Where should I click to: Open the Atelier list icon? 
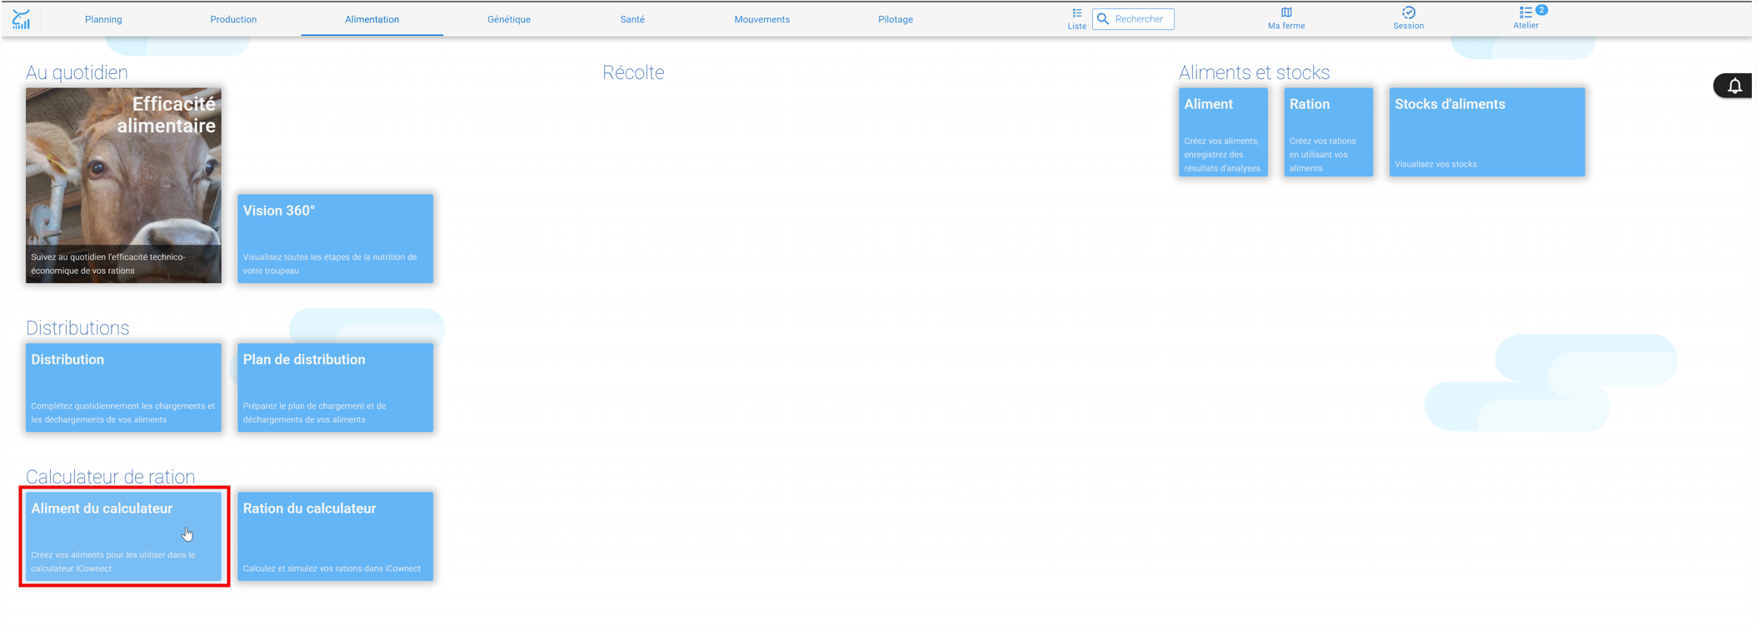pyautogui.click(x=1525, y=12)
